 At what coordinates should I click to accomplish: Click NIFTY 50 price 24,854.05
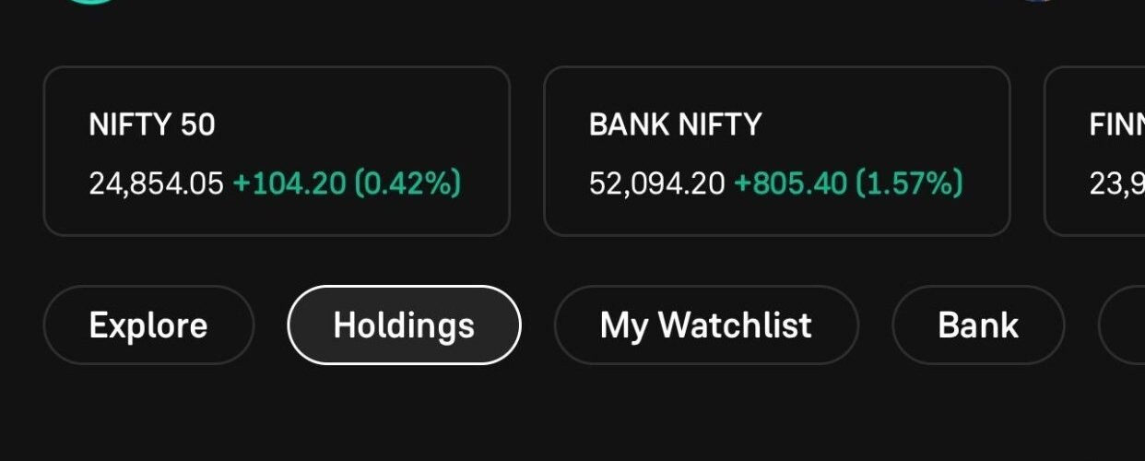click(x=156, y=183)
